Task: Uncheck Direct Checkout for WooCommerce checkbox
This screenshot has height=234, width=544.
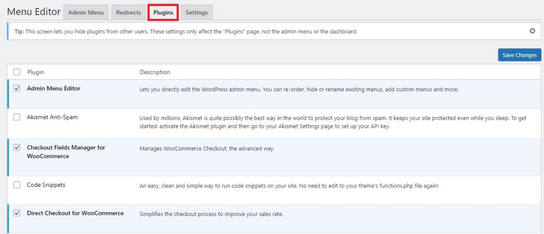Action: 16,213
